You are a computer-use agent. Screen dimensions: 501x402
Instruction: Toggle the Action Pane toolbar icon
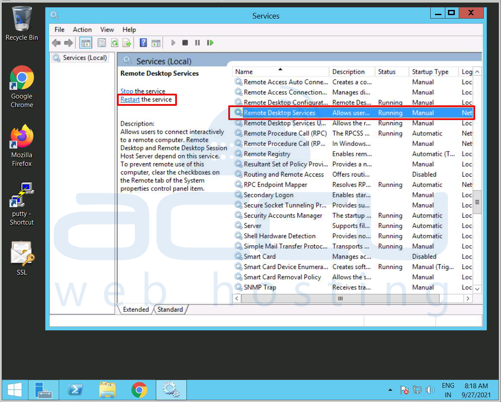tap(156, 43)
